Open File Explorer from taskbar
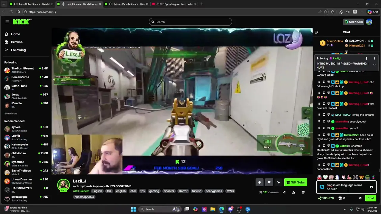Screen dimensions: 381x214 click(x=213, y=209)
